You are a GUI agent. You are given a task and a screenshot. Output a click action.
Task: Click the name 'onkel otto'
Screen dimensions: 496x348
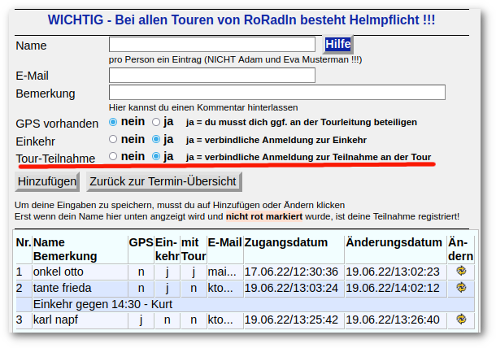pyautogui.click(x=59, y=272)
